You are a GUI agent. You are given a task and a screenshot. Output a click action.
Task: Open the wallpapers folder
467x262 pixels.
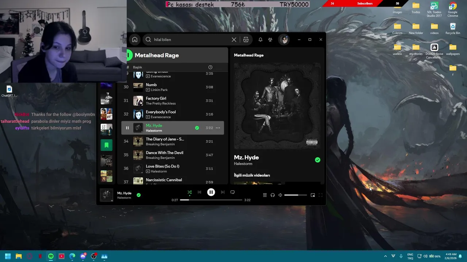(x=453, y=49)
